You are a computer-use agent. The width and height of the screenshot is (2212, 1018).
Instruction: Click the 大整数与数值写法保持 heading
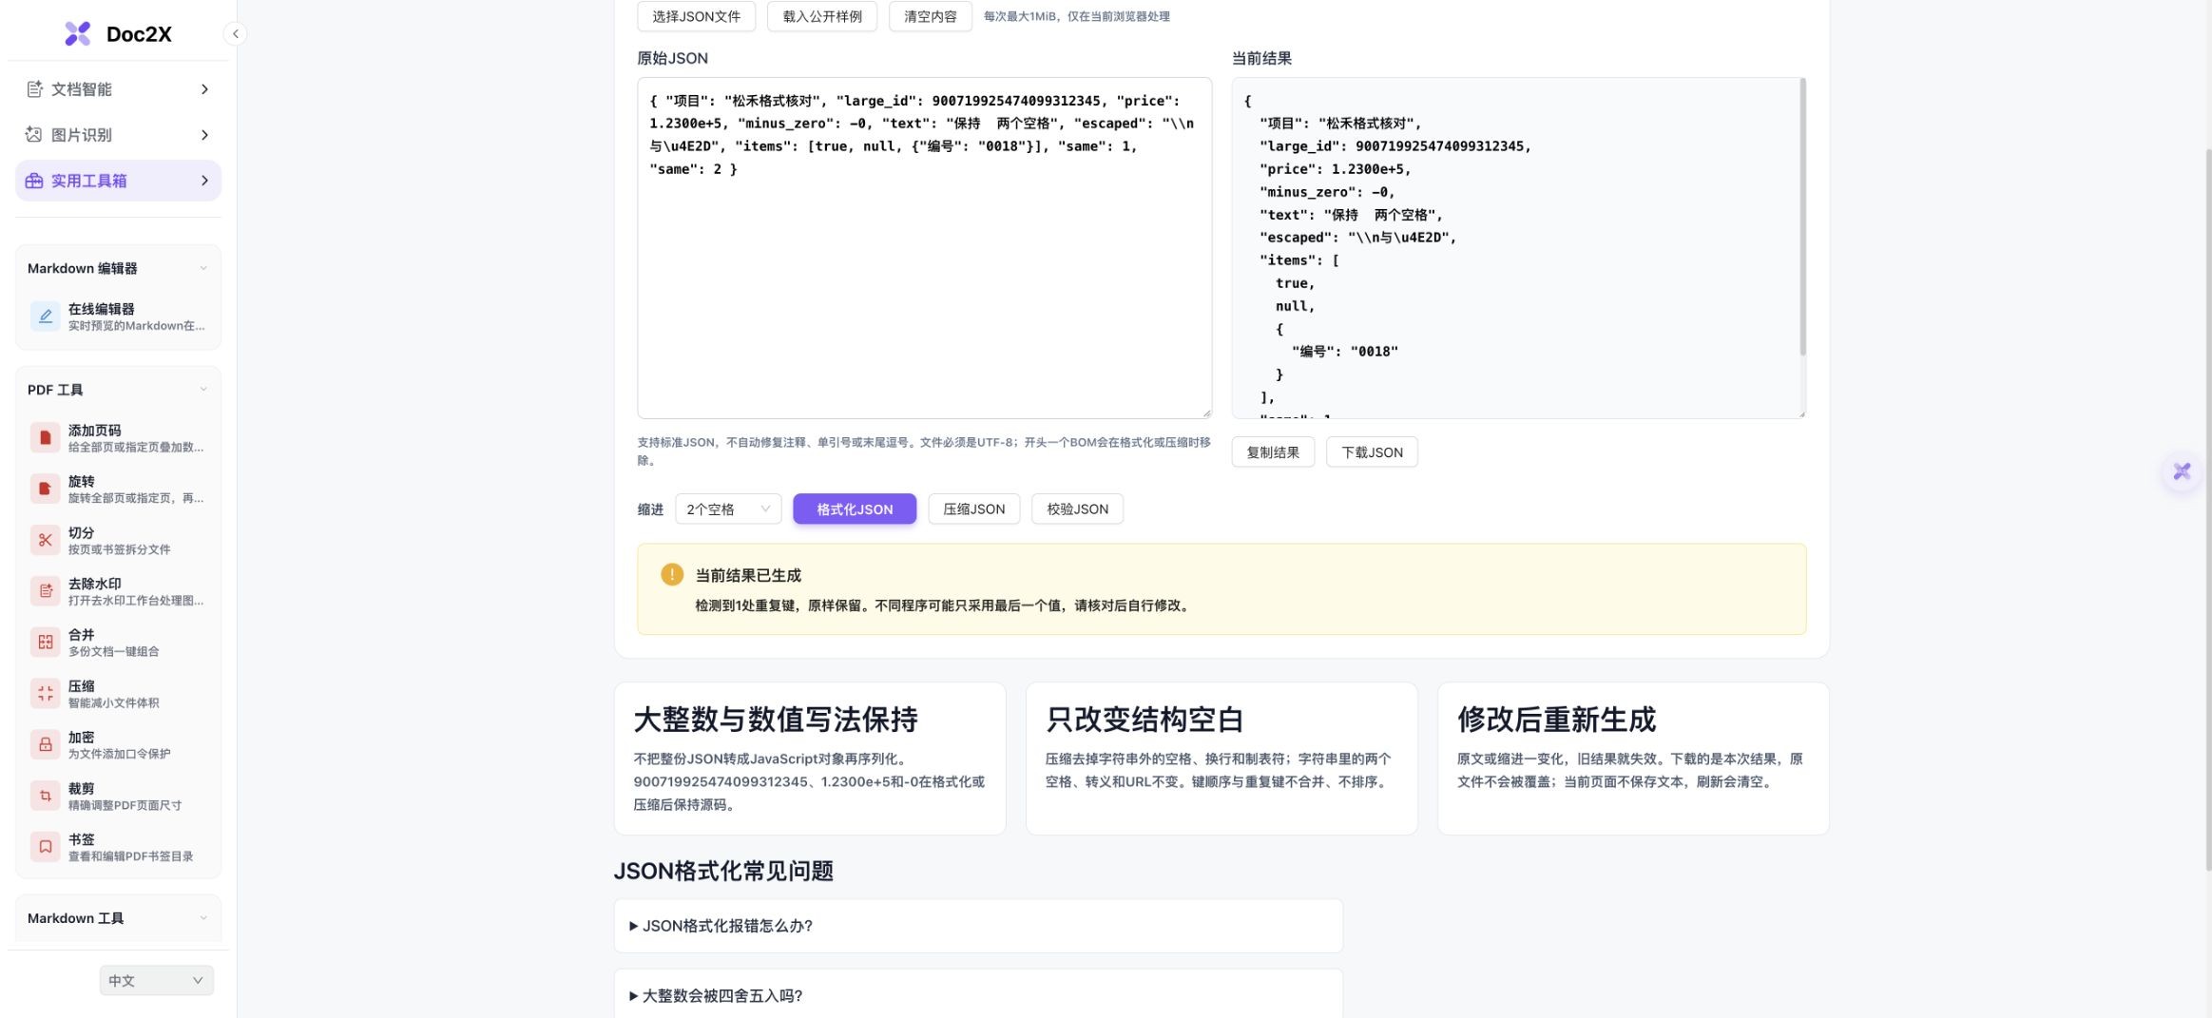(x=776, y=720)
